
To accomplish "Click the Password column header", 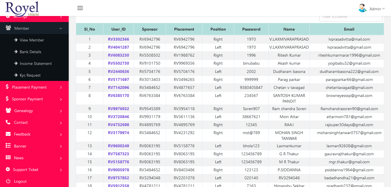I will 251,29.
